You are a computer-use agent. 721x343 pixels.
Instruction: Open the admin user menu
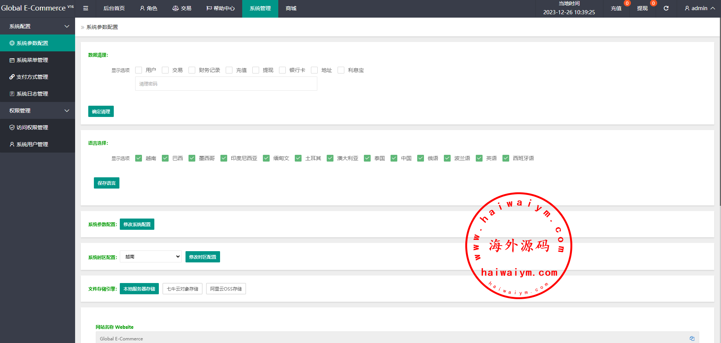pyautogui.click(x=699, y=8)
